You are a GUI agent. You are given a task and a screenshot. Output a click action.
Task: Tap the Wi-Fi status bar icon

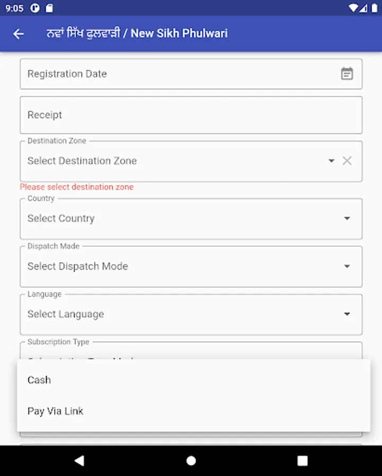(353, 8)
